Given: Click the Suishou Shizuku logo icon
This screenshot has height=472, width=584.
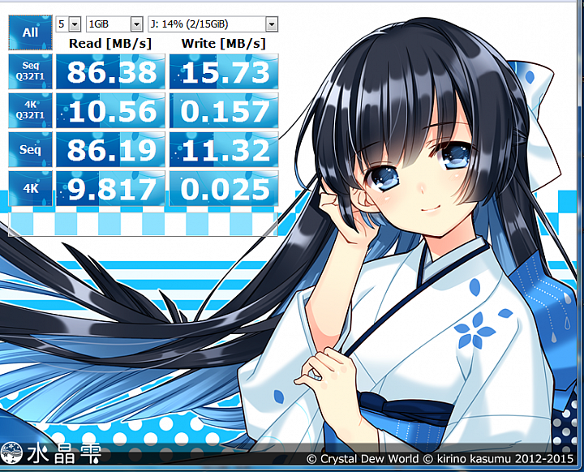Looking at the screenshot, I should [x=11, y=453].
